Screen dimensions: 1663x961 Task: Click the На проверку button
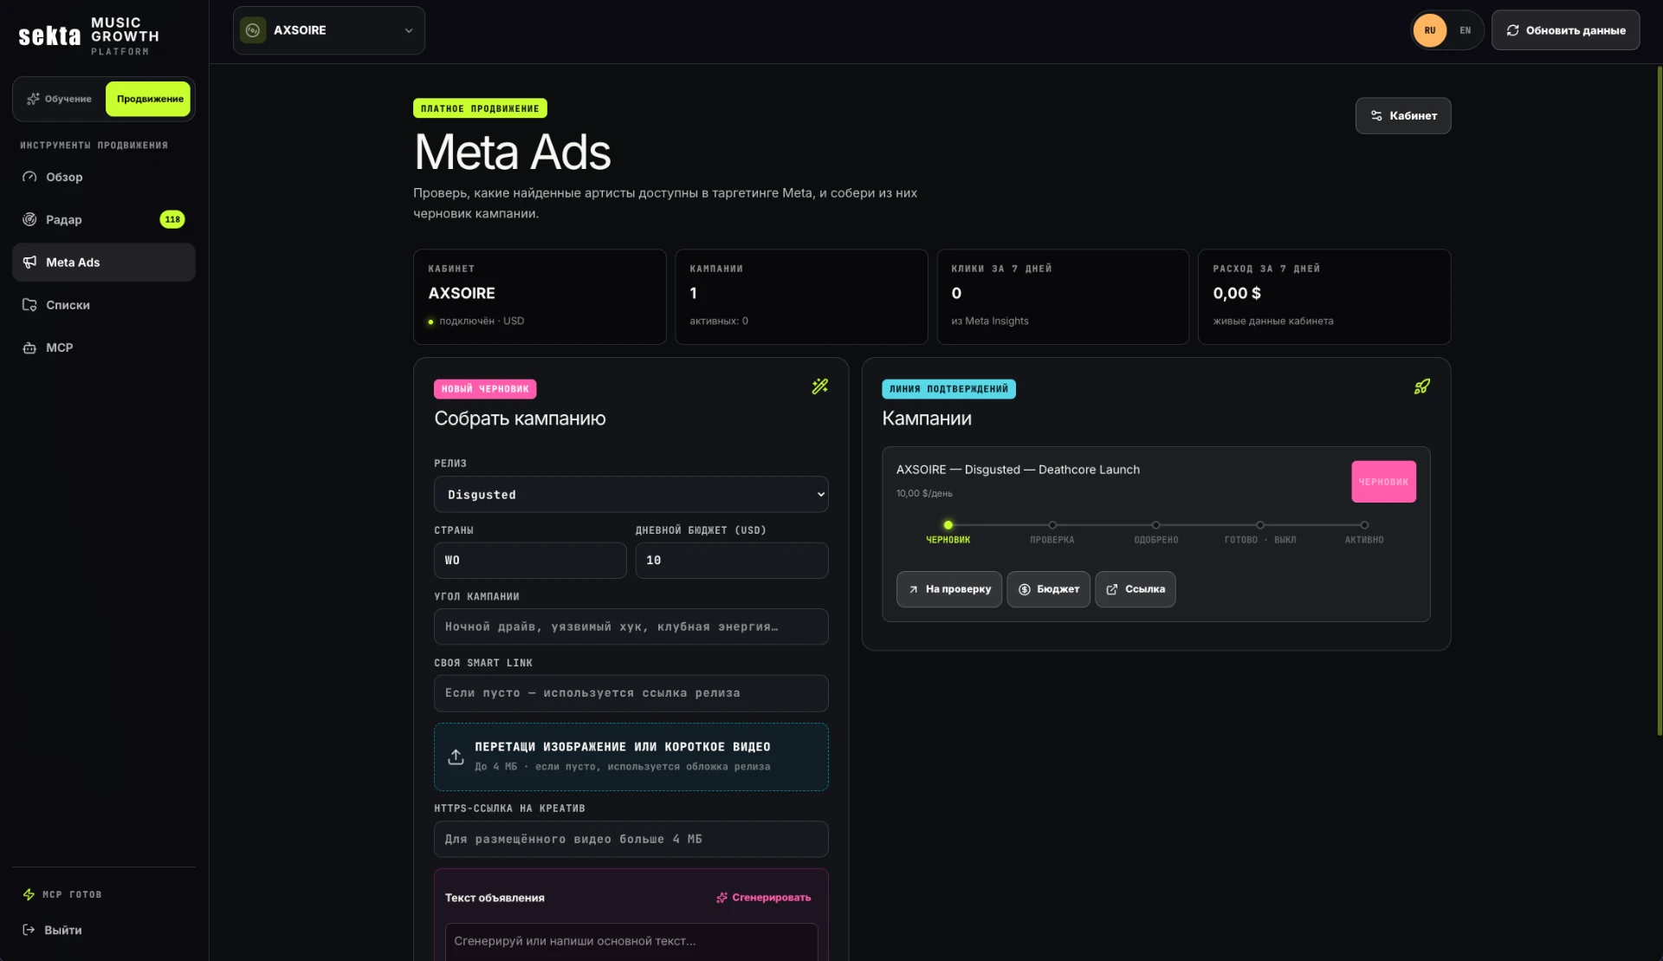(948, 589)
